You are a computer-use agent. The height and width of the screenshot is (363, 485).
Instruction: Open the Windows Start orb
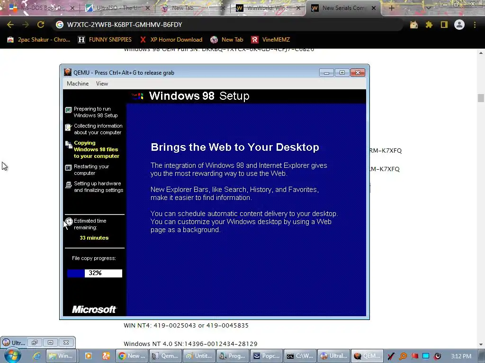pos(12,356)
